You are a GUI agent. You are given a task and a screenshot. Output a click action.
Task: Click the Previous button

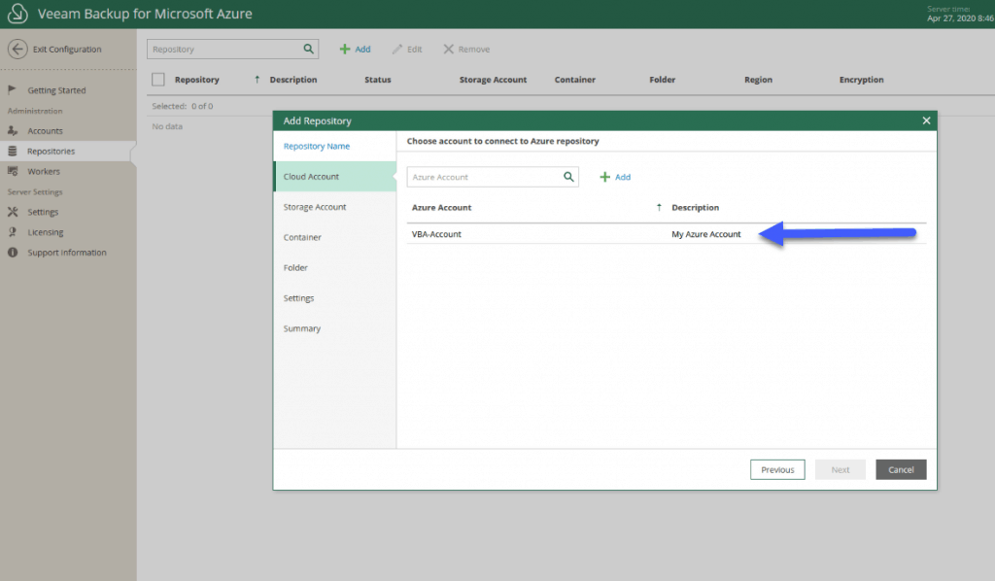777,470
